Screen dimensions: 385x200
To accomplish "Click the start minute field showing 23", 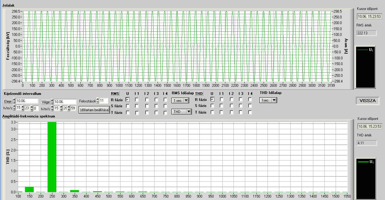I will point(27,108).
